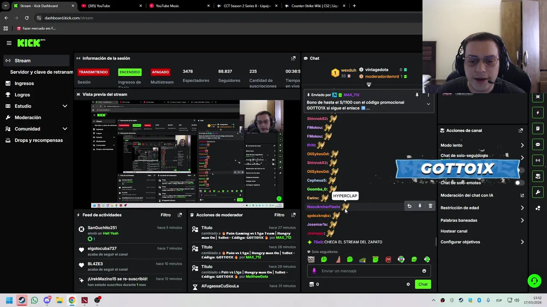Expand Palabras baneadas arrow
This screenshot has height=307, width=547.
coord(522,220)
